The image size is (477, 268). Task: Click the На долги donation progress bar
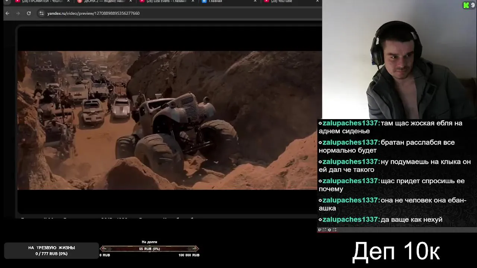pyautogui.click(x=149, y=249)
